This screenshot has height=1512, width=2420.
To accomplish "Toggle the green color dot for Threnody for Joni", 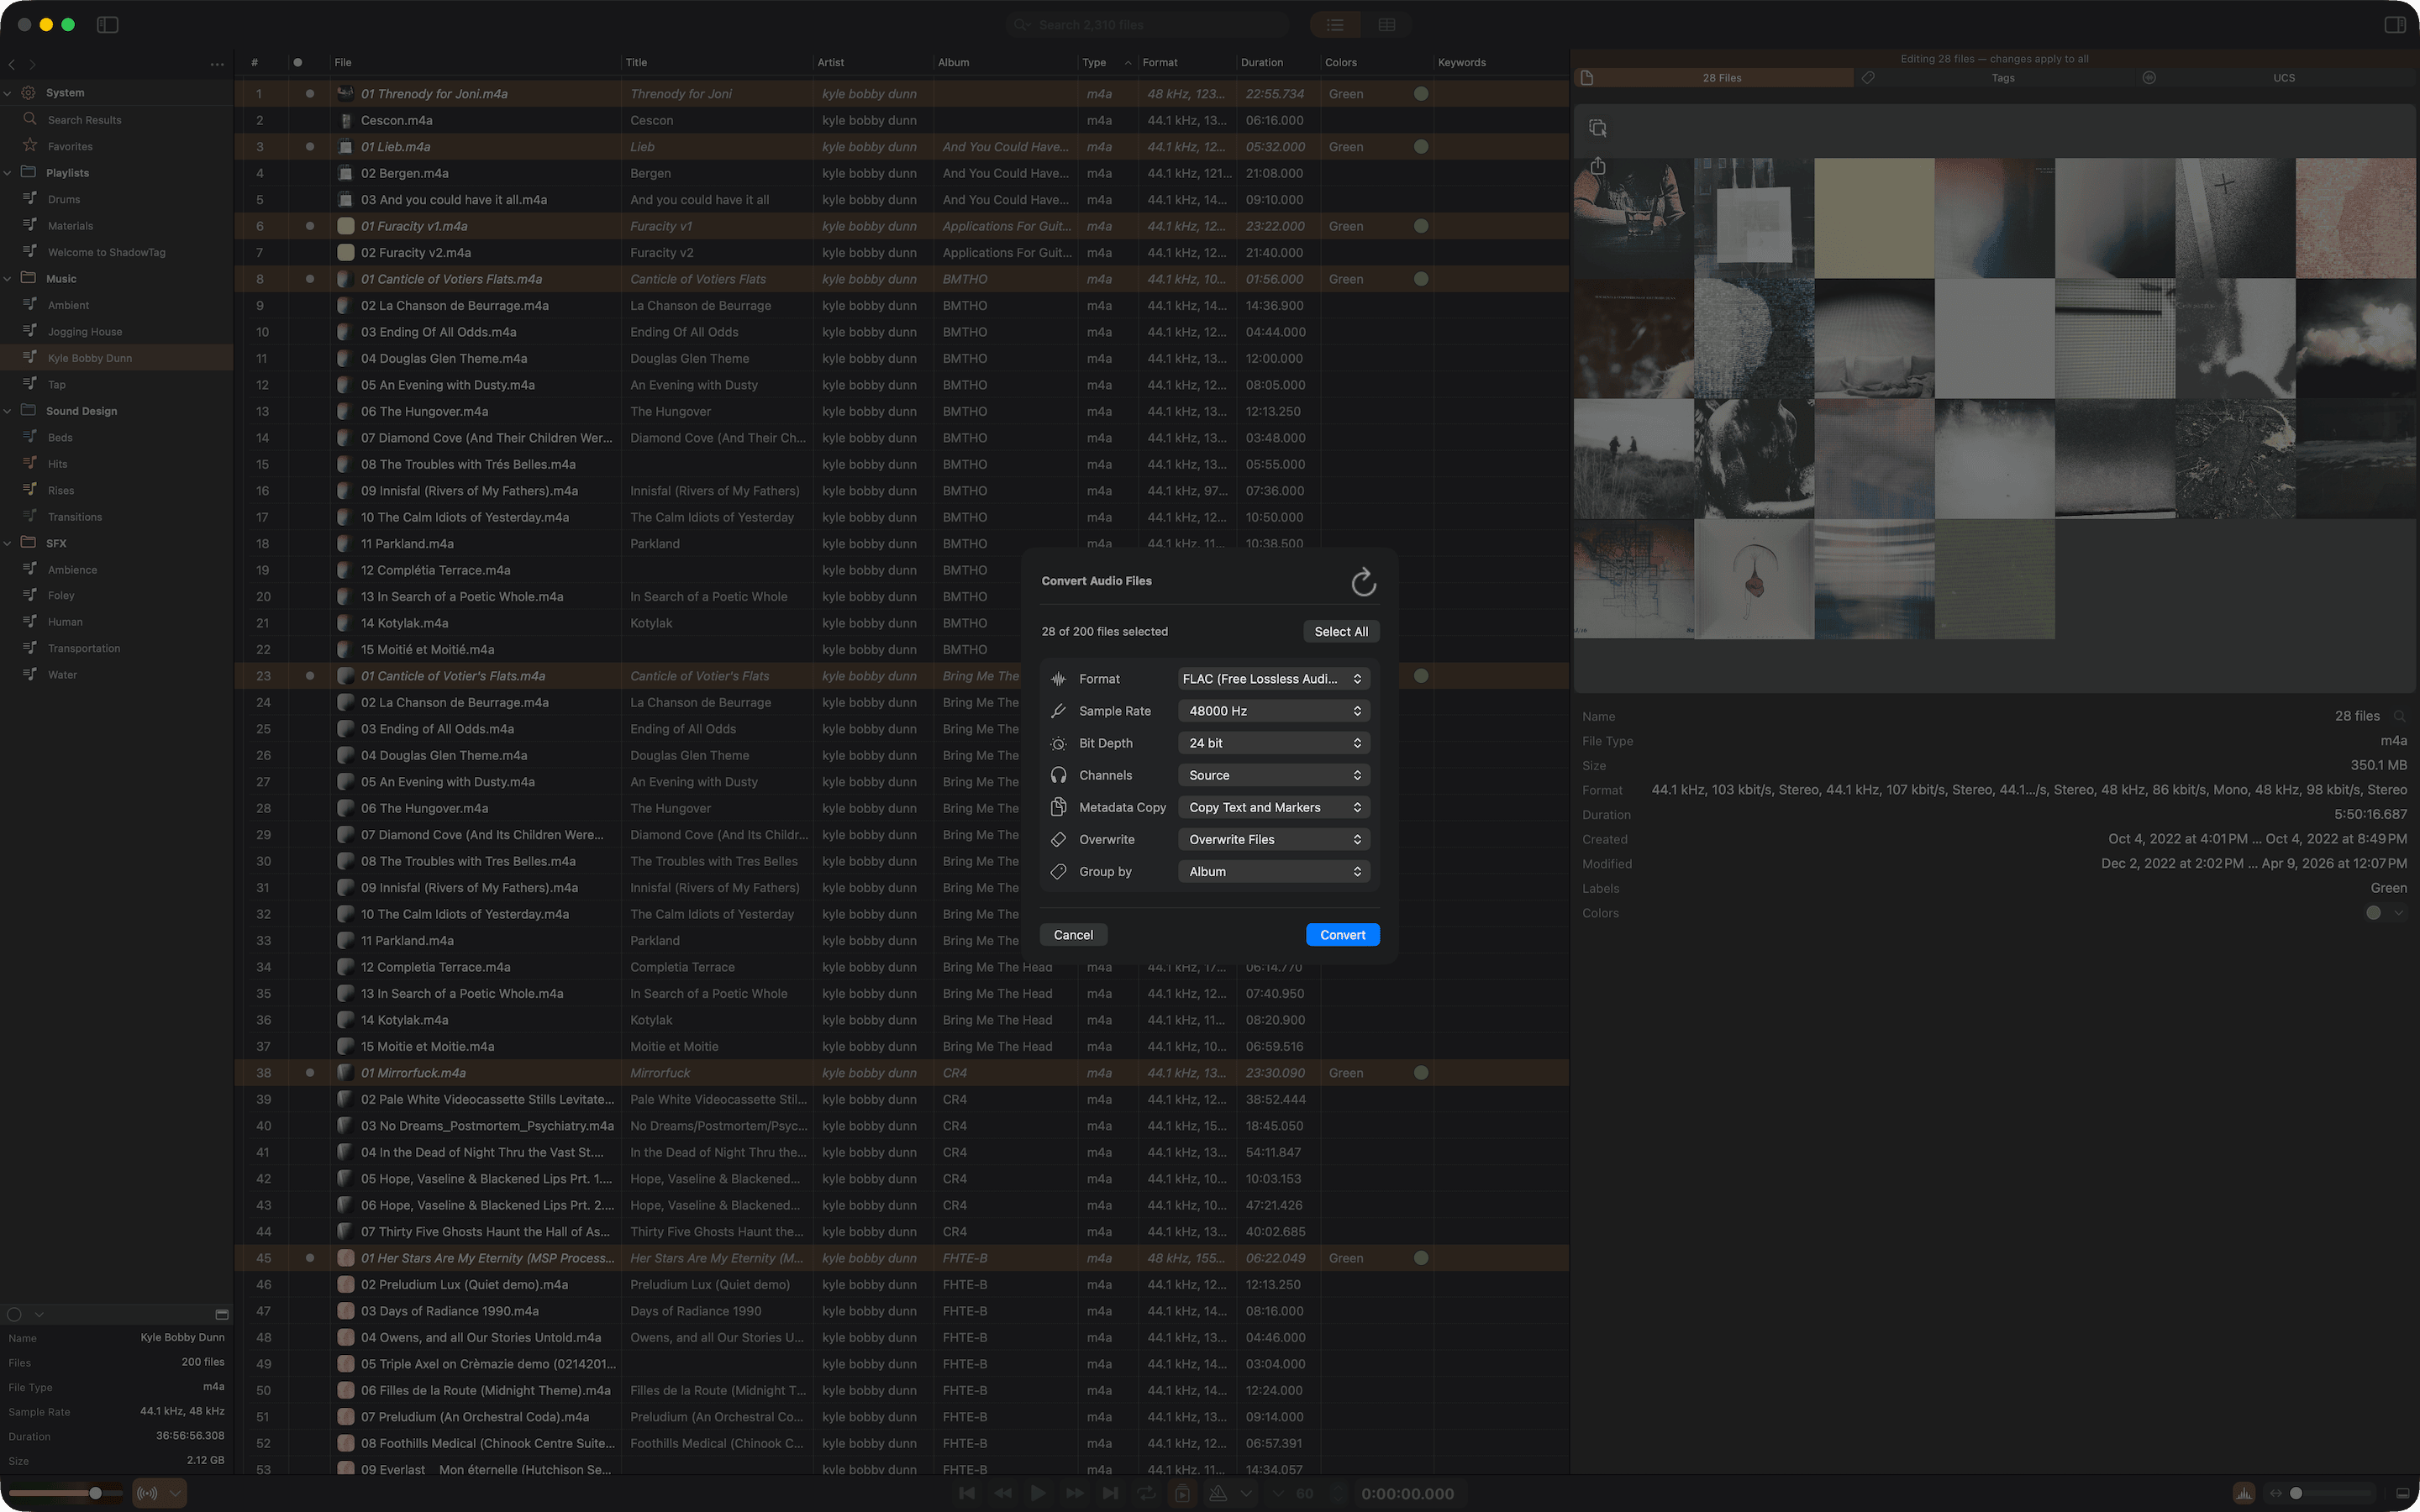I will [x=1421, y=93].
